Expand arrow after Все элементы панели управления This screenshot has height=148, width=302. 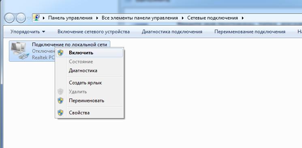coord(183,18)
